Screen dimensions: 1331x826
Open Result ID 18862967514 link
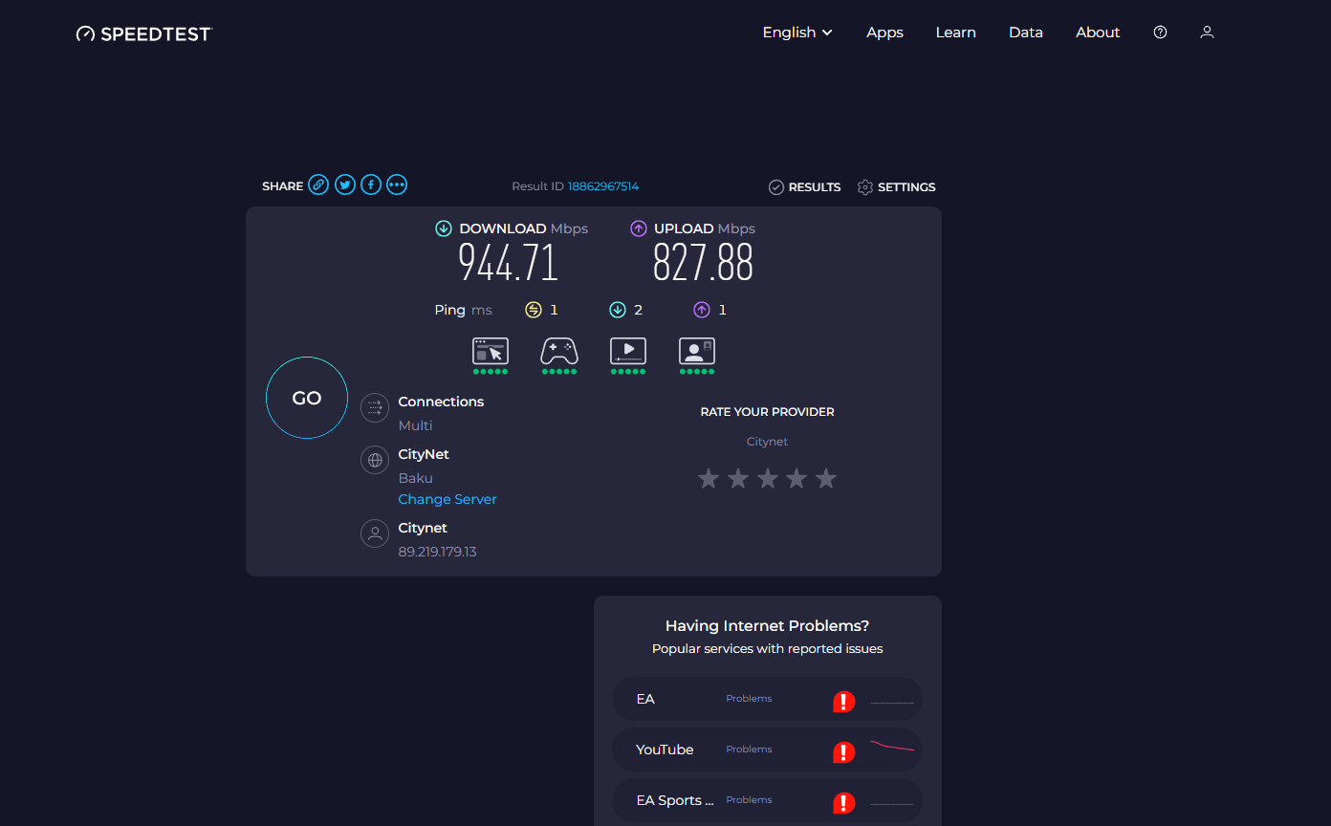tap(603, 186)
